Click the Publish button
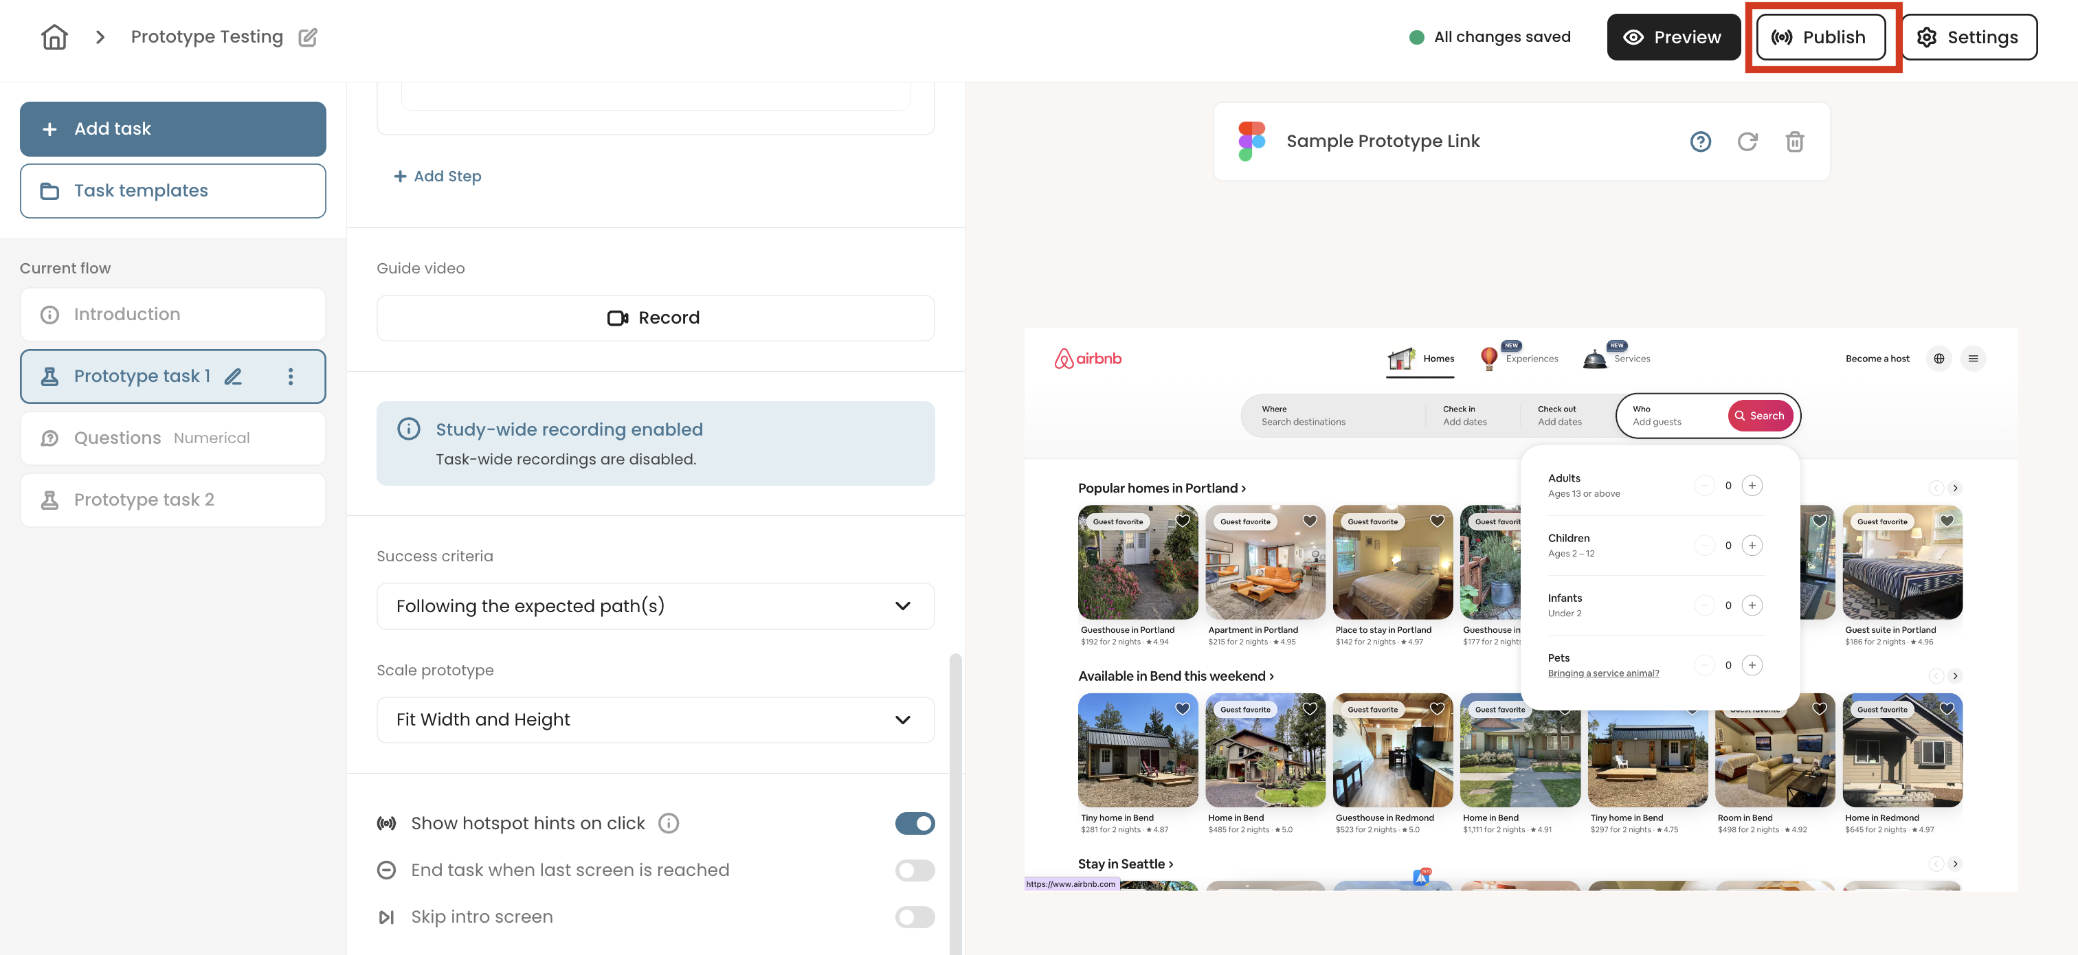 point(1822,37)
